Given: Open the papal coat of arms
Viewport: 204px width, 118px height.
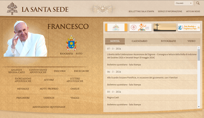Looking at the screenshot, I should (x=71, y=43).
